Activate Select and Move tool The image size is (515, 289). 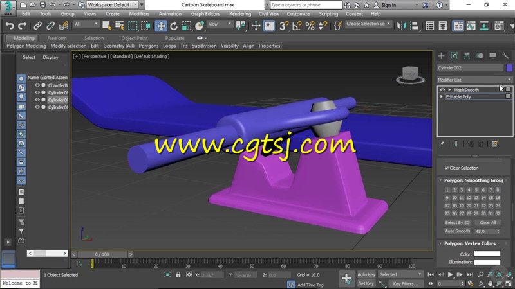click(161, 26)
